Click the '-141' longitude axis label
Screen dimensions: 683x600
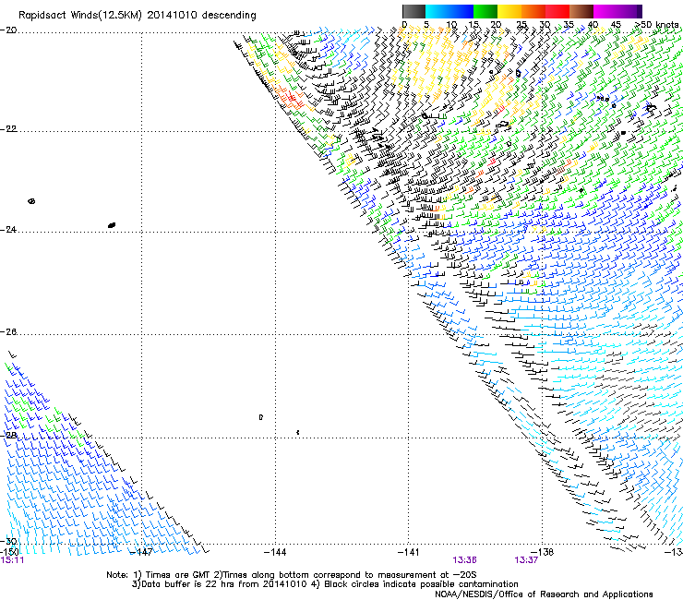click(x=409, y=553)
